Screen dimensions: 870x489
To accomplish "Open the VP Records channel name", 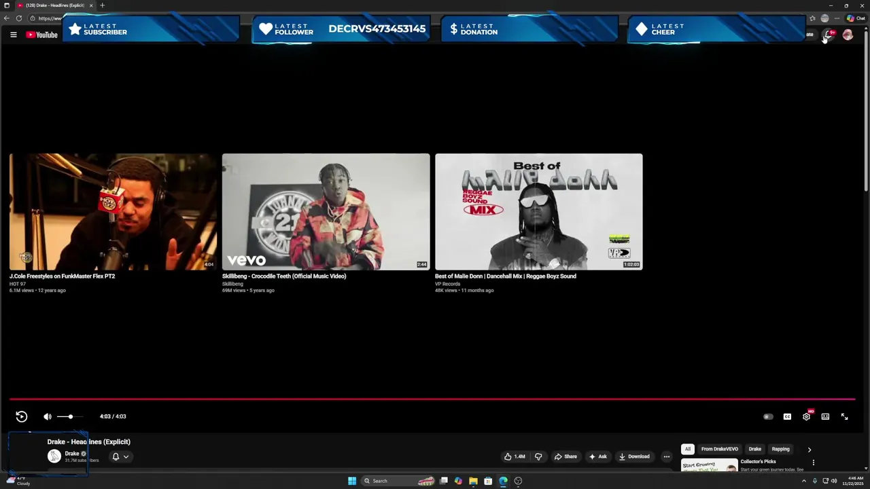I will pyautogui.click(x=447, y=284).
